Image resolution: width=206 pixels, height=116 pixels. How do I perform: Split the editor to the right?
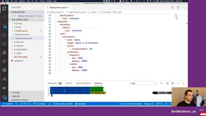pyautogui.click(x=178, y=7)
